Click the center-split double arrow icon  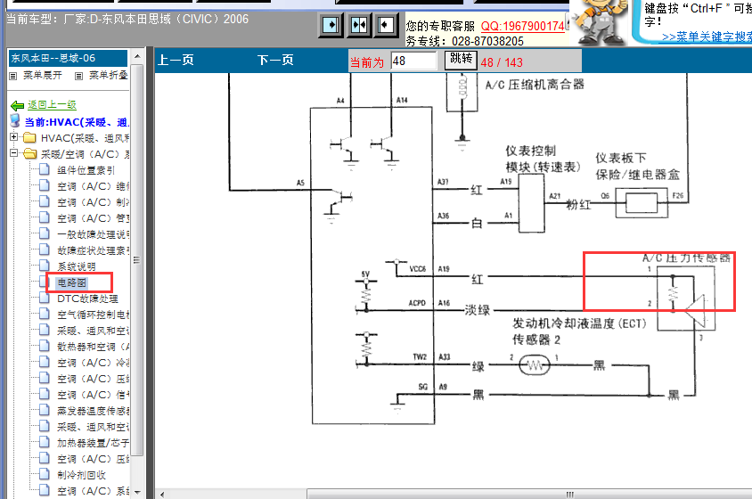pos(359,25)
